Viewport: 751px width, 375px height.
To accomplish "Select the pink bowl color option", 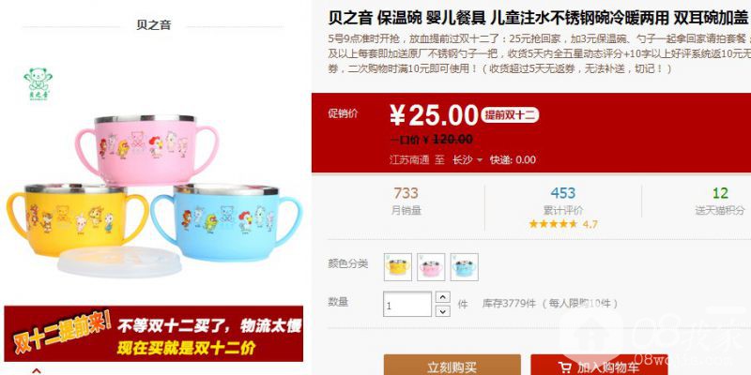I will (x=431, y=267).
